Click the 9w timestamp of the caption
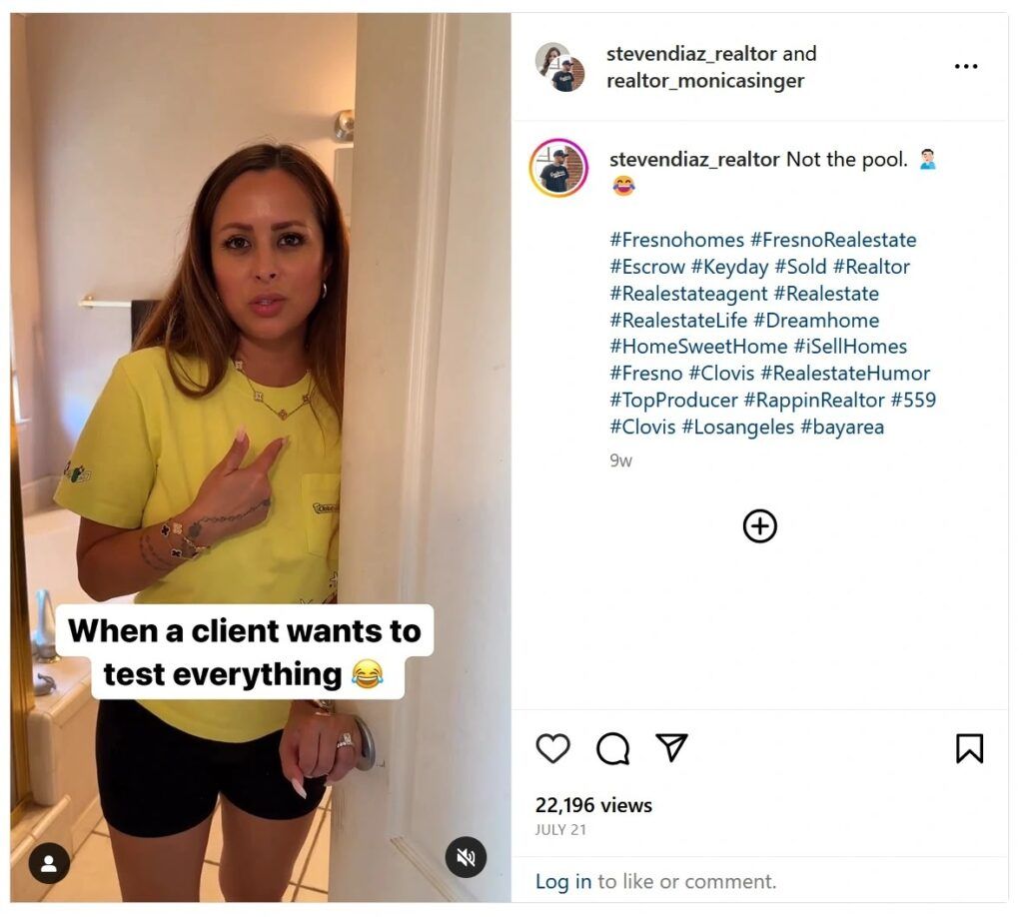 point(620,460)
